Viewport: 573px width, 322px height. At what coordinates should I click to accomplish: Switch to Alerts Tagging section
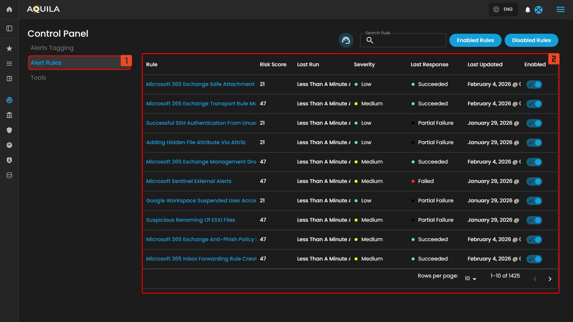point(52,48)
